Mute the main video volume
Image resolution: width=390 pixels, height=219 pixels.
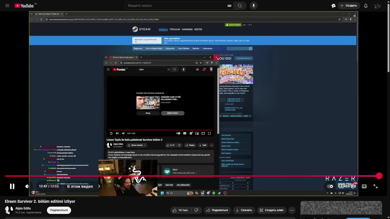pyautogui.click(x=27, y=186)
